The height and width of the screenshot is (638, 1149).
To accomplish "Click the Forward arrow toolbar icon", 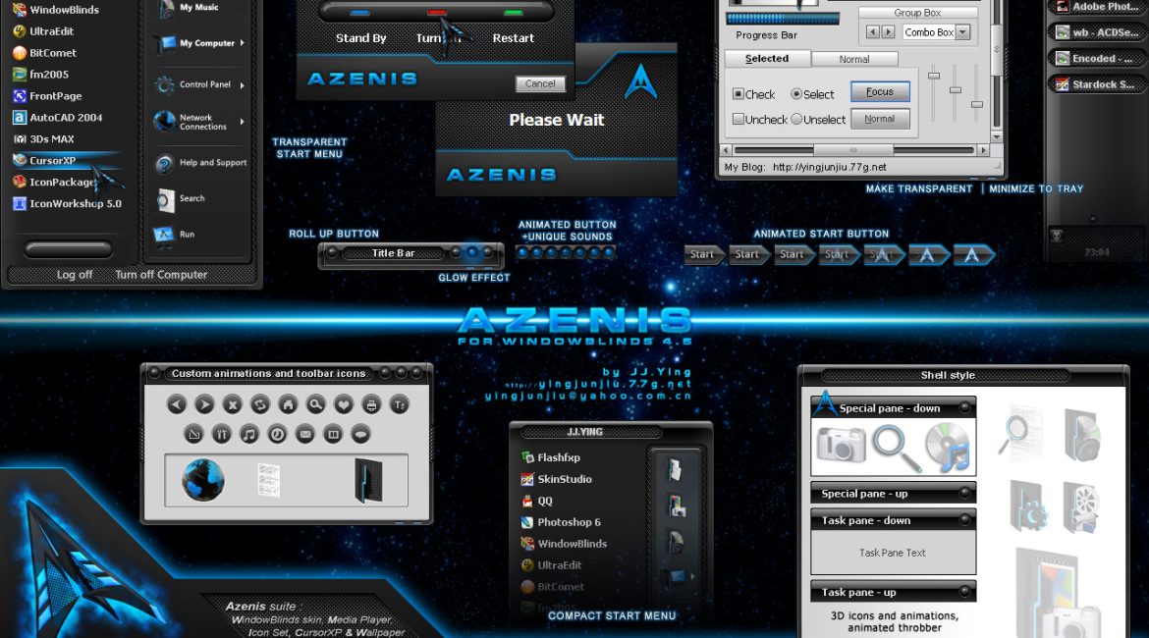I will [204, 404].
